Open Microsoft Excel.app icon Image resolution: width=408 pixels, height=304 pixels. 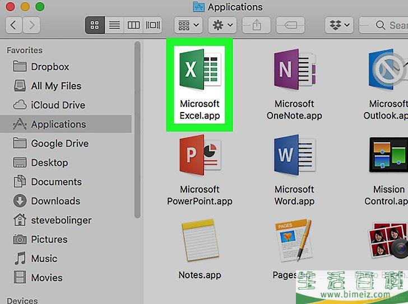[x=200, y=69]
